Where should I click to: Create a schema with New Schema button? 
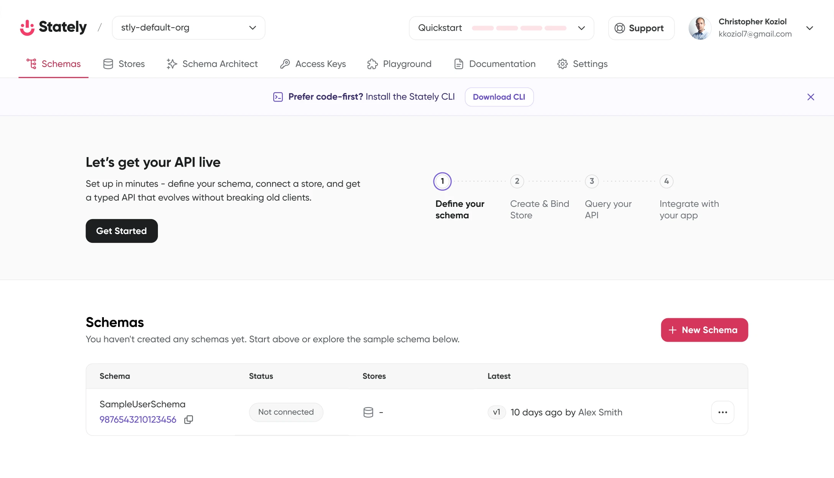point(704,330)
